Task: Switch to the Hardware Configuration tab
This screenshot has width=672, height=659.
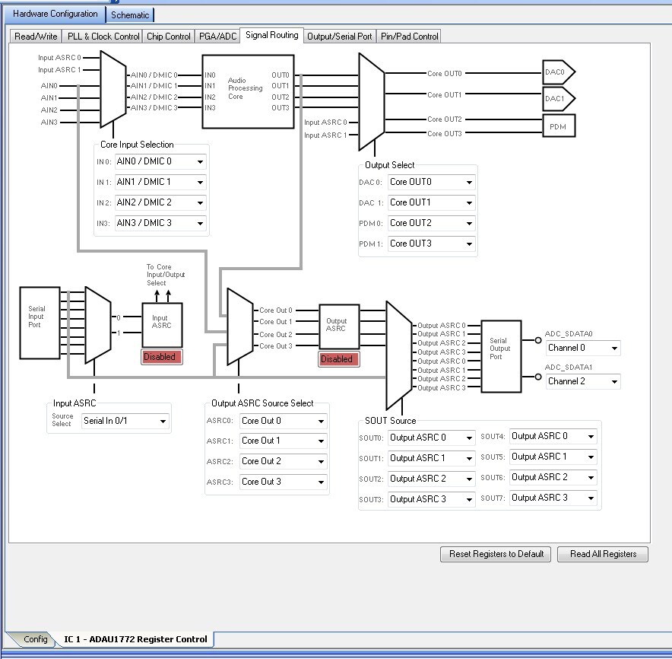Action: coord(55,14)
